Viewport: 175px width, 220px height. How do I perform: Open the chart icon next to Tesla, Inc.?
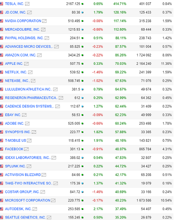27,4
